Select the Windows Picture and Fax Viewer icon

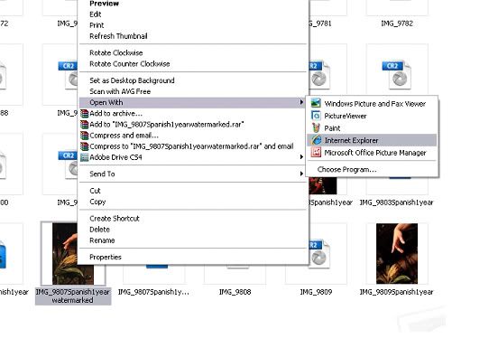coord(316,103)
